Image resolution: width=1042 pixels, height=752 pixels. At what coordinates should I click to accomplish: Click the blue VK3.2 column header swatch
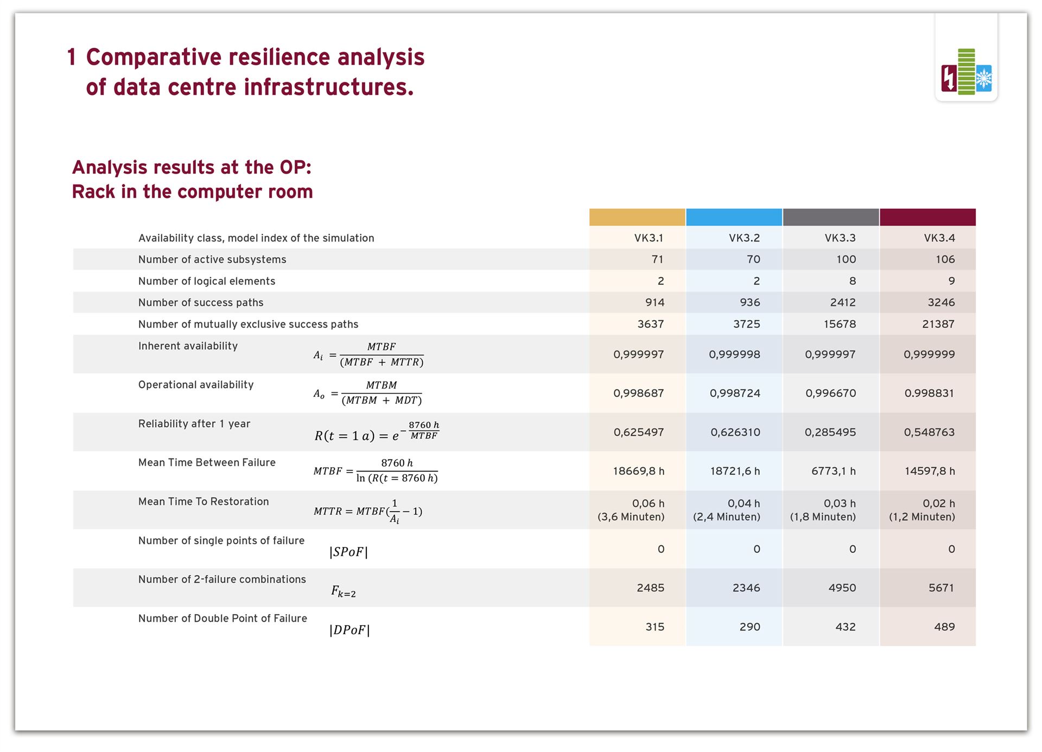pyautogui.click(x=734, y=217)
